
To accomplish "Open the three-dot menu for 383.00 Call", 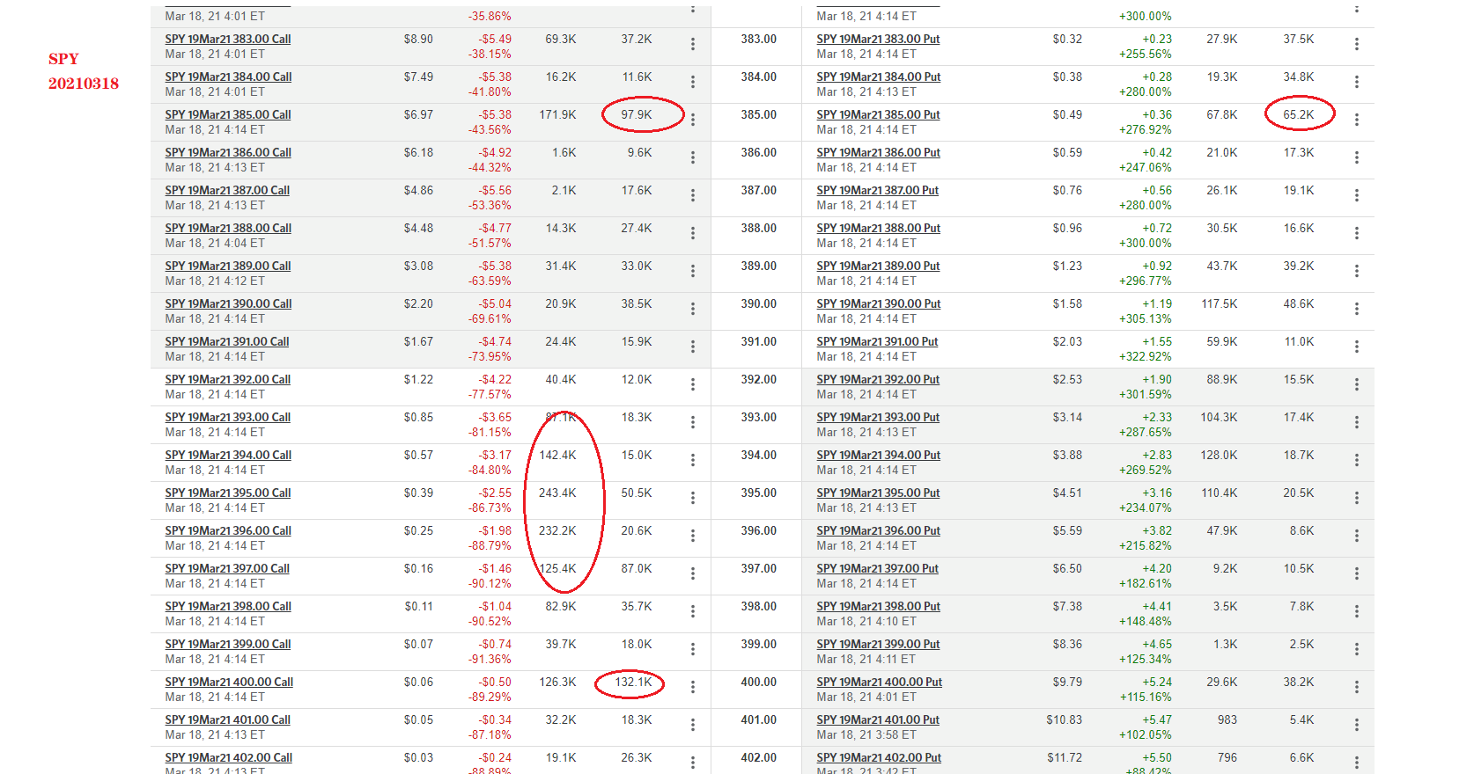I will (693, 44).
